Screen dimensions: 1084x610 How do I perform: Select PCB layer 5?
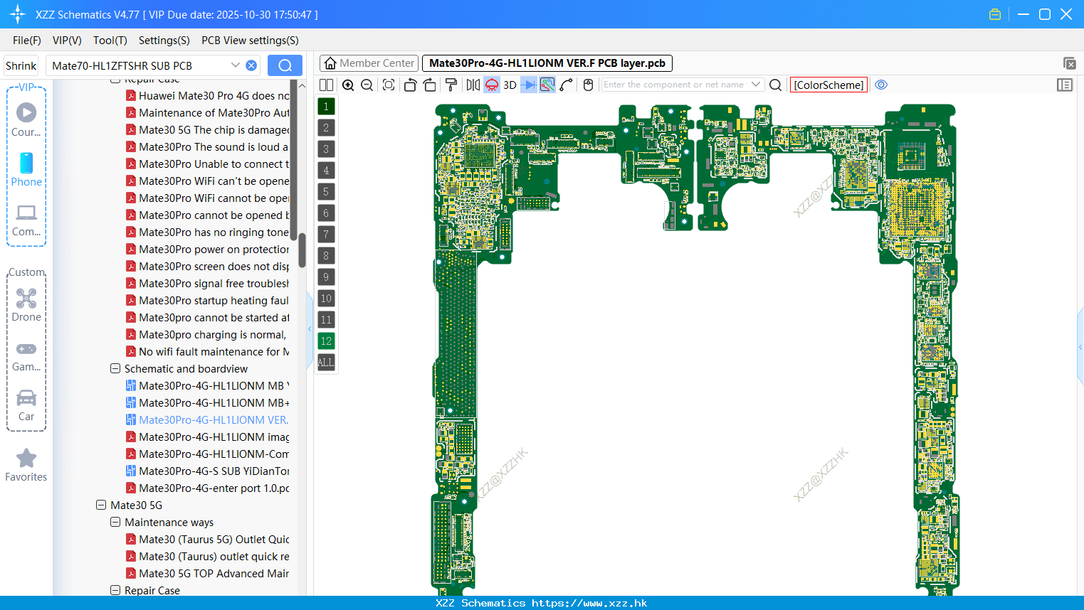pos(326,192)
